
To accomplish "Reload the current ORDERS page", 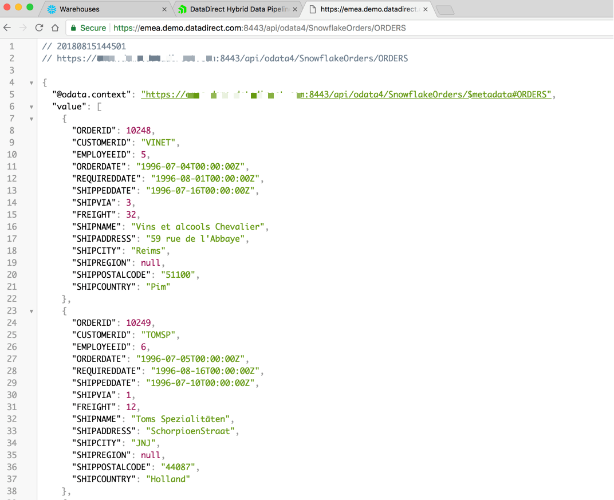I will tap(39, 27).
